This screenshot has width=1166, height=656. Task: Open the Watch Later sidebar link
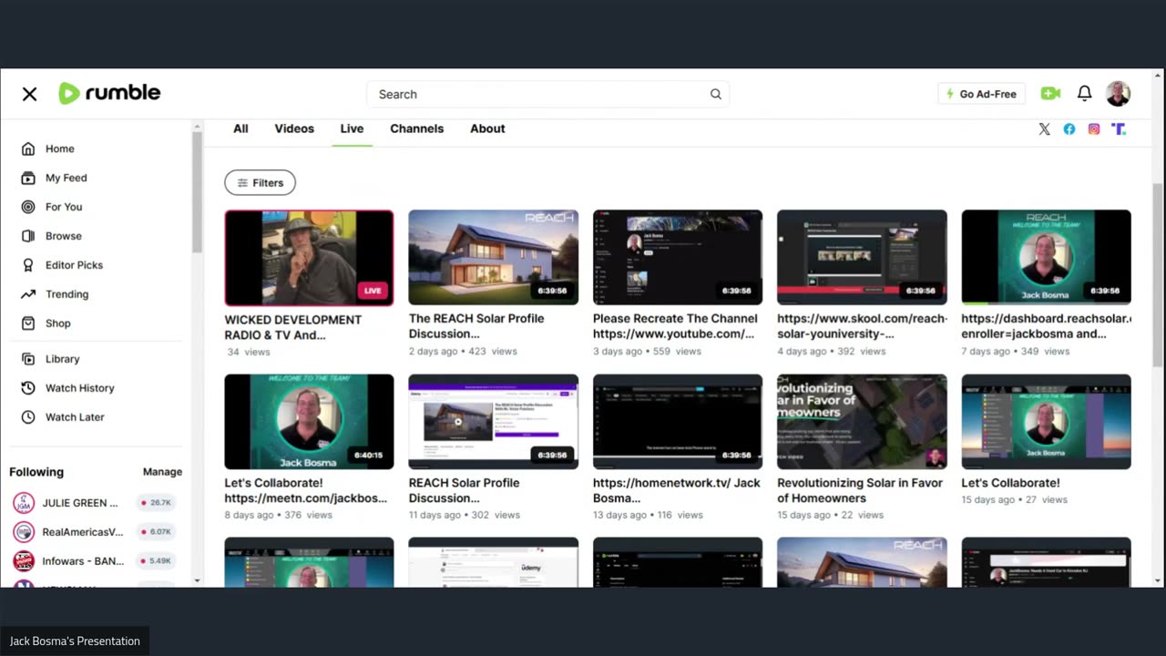tap(75, 417)
